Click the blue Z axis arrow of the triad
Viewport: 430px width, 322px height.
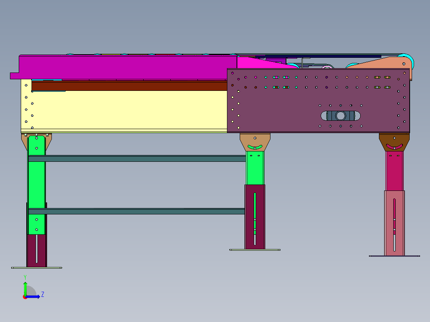click(x=34, y=296)
